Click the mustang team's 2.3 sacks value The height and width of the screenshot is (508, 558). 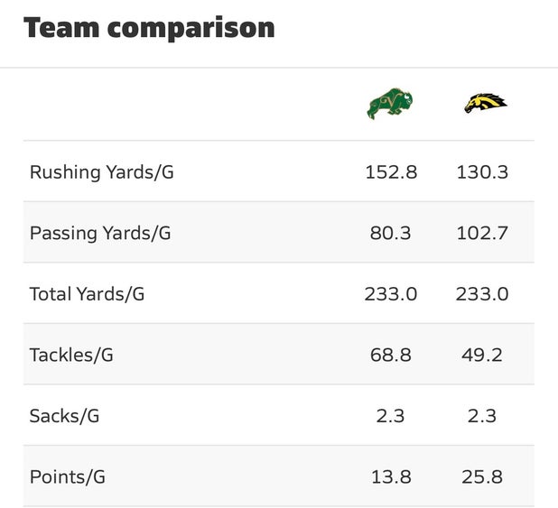483,416
